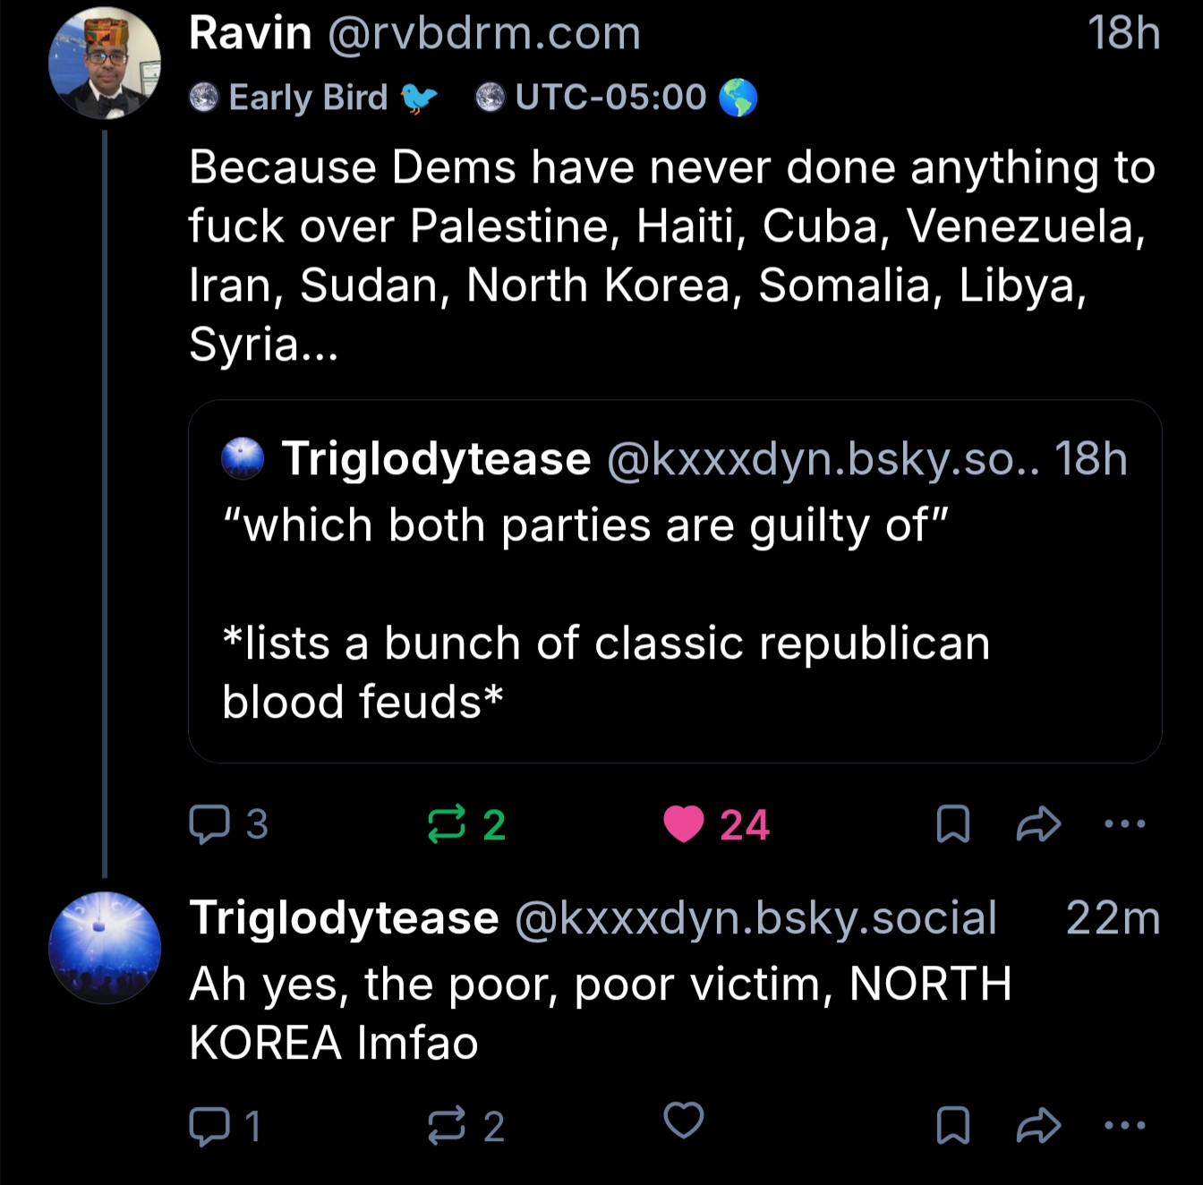Open the @kxxxdyn.bsky.social profile handle
1203x1185 pixels.
[755, 918]
